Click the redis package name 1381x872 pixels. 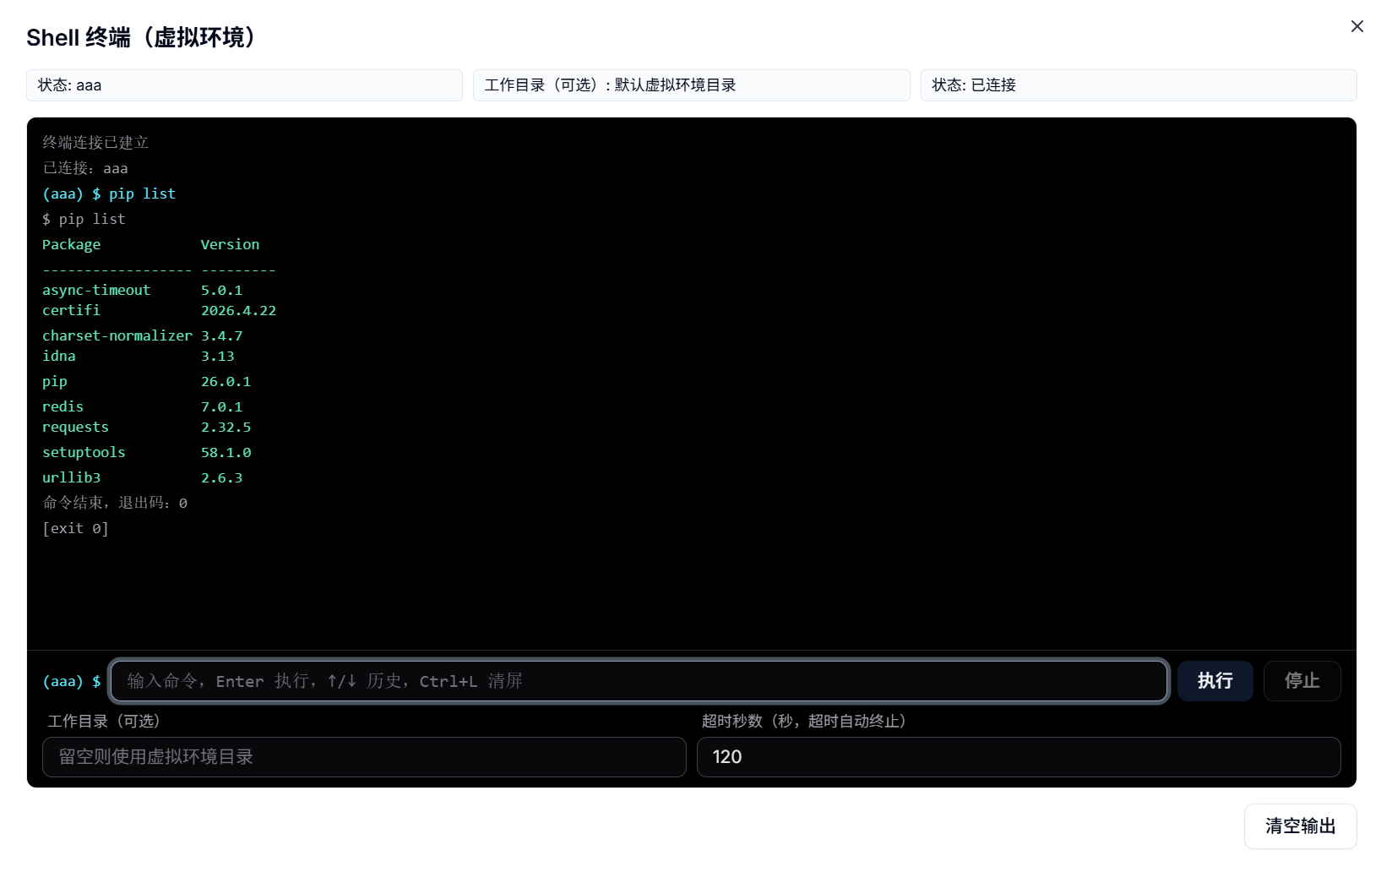click(63, 406)
